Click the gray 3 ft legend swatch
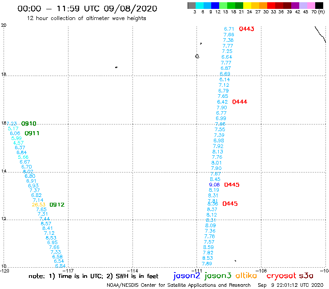 click(192, 5)
